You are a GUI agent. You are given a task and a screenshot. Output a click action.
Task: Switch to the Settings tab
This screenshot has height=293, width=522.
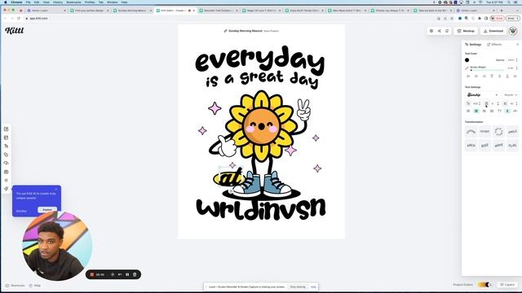[473, 45]
